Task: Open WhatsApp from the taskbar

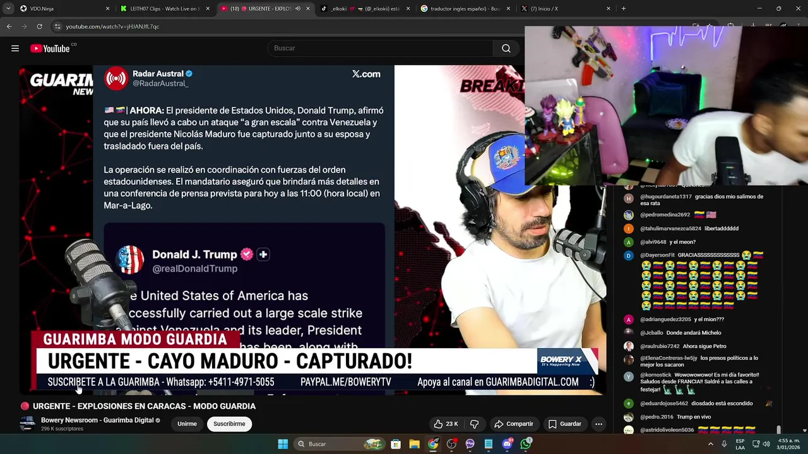Action: pos(526,444)
